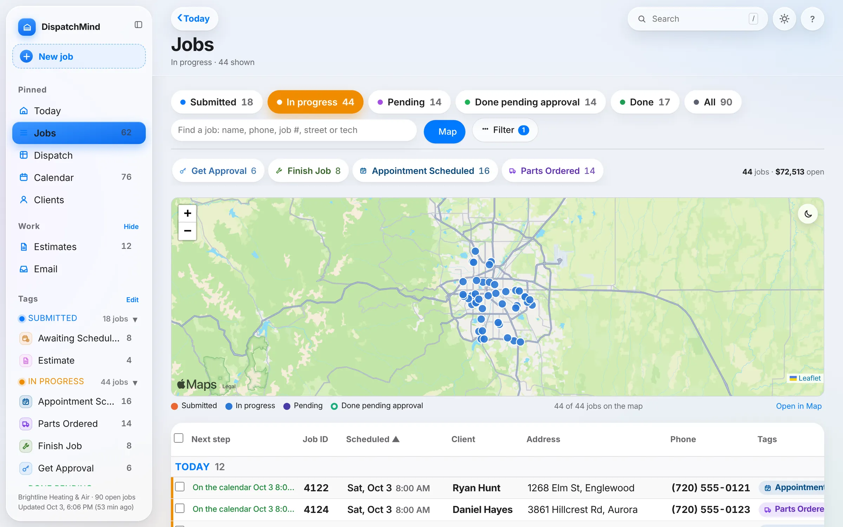843x527 pixels.
Task: Open Calendar in the sidebar
Action: 79,177
